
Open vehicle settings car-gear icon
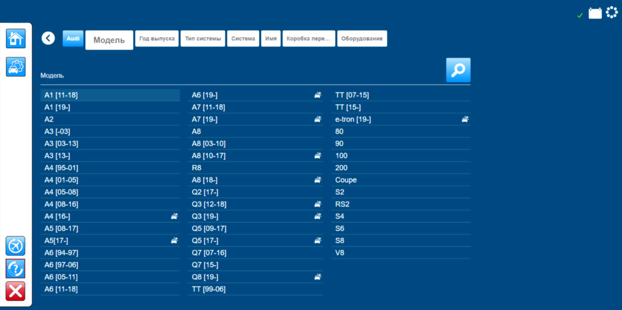(x=16, y=67)
